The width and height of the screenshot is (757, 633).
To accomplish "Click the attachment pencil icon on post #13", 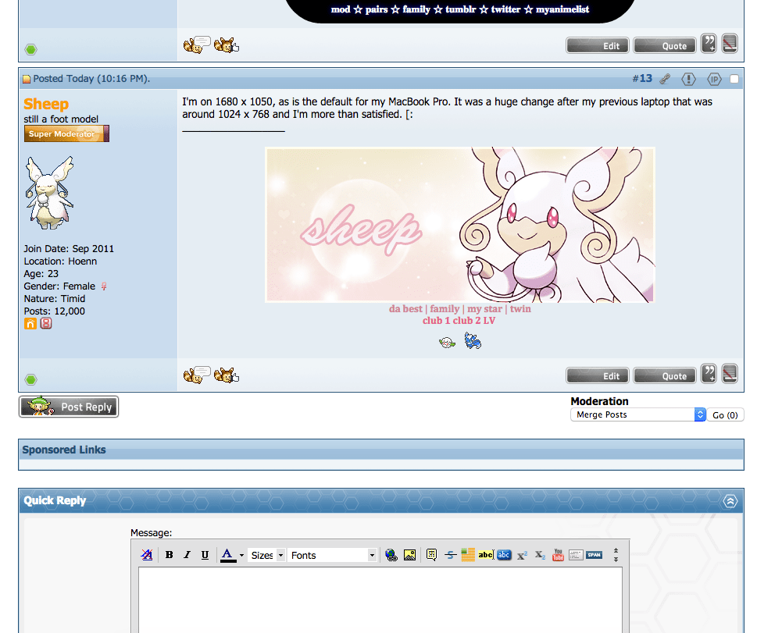I will tap(666, 79).
